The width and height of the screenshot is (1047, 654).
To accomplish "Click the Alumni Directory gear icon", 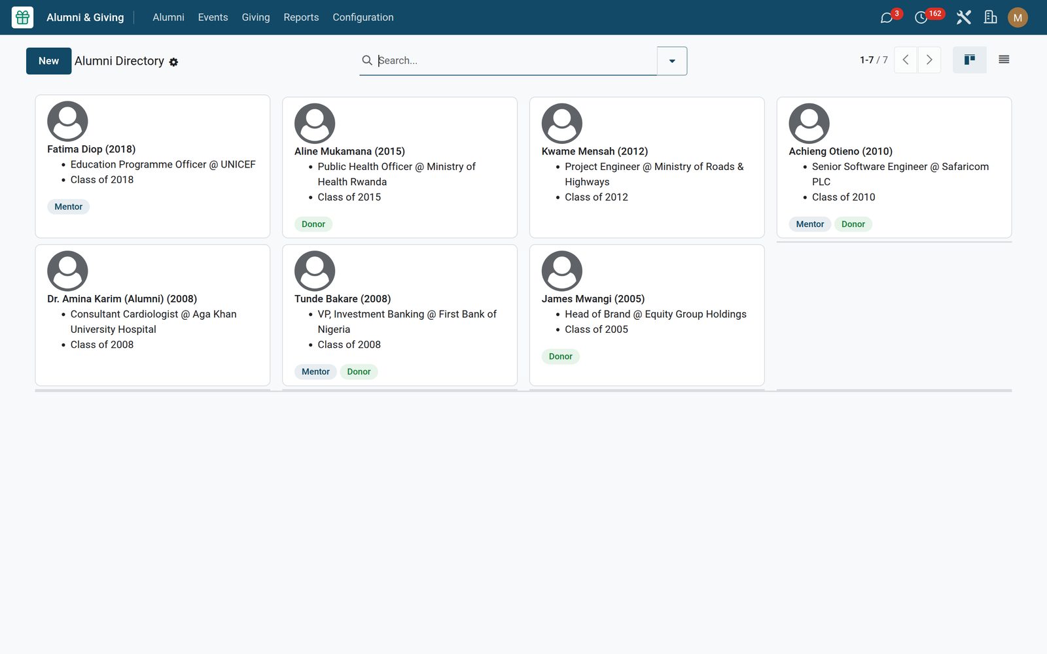I will point(173,62).
